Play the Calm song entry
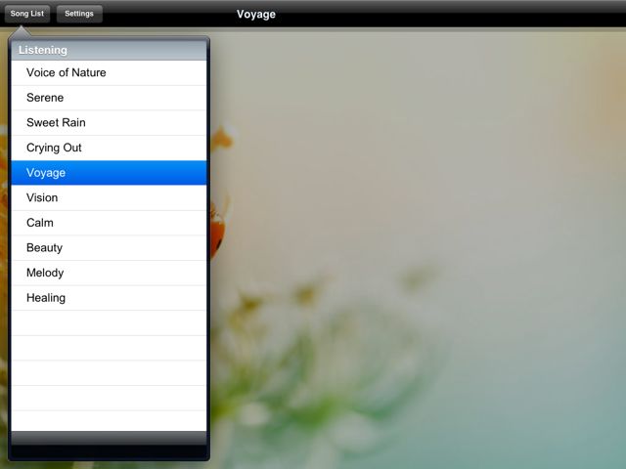Image resolution: width=626 pixels, height=469 pixels. [x=109, y=223]
